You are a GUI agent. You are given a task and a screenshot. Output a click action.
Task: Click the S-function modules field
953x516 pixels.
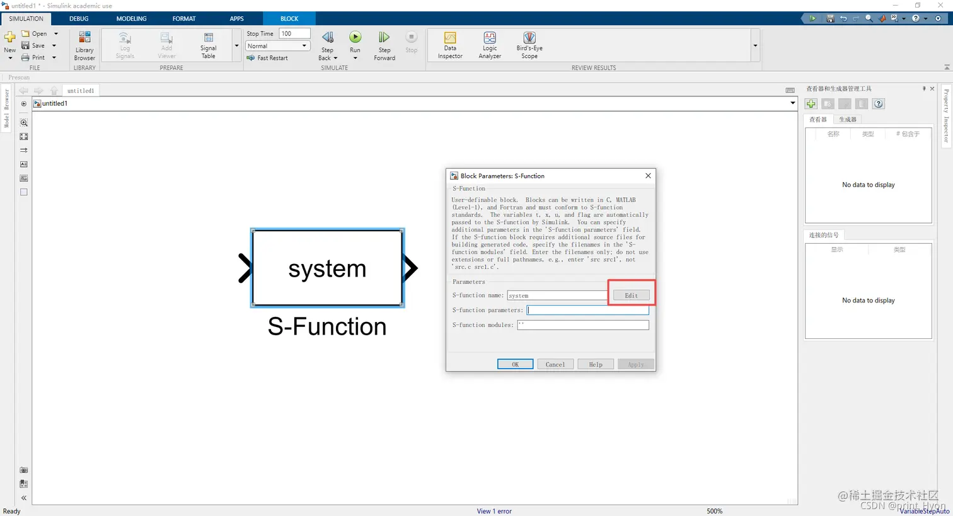click(582, 325)
